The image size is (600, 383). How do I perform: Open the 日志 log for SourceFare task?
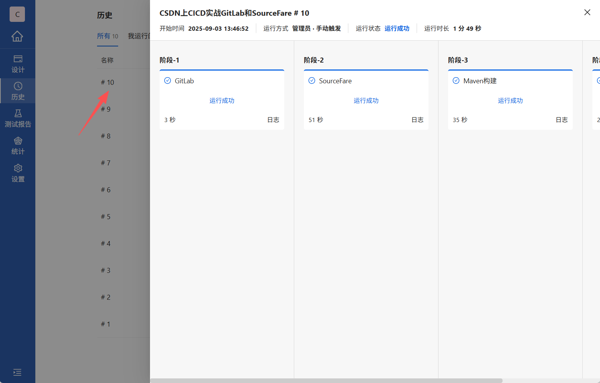[x=417, y=120]
